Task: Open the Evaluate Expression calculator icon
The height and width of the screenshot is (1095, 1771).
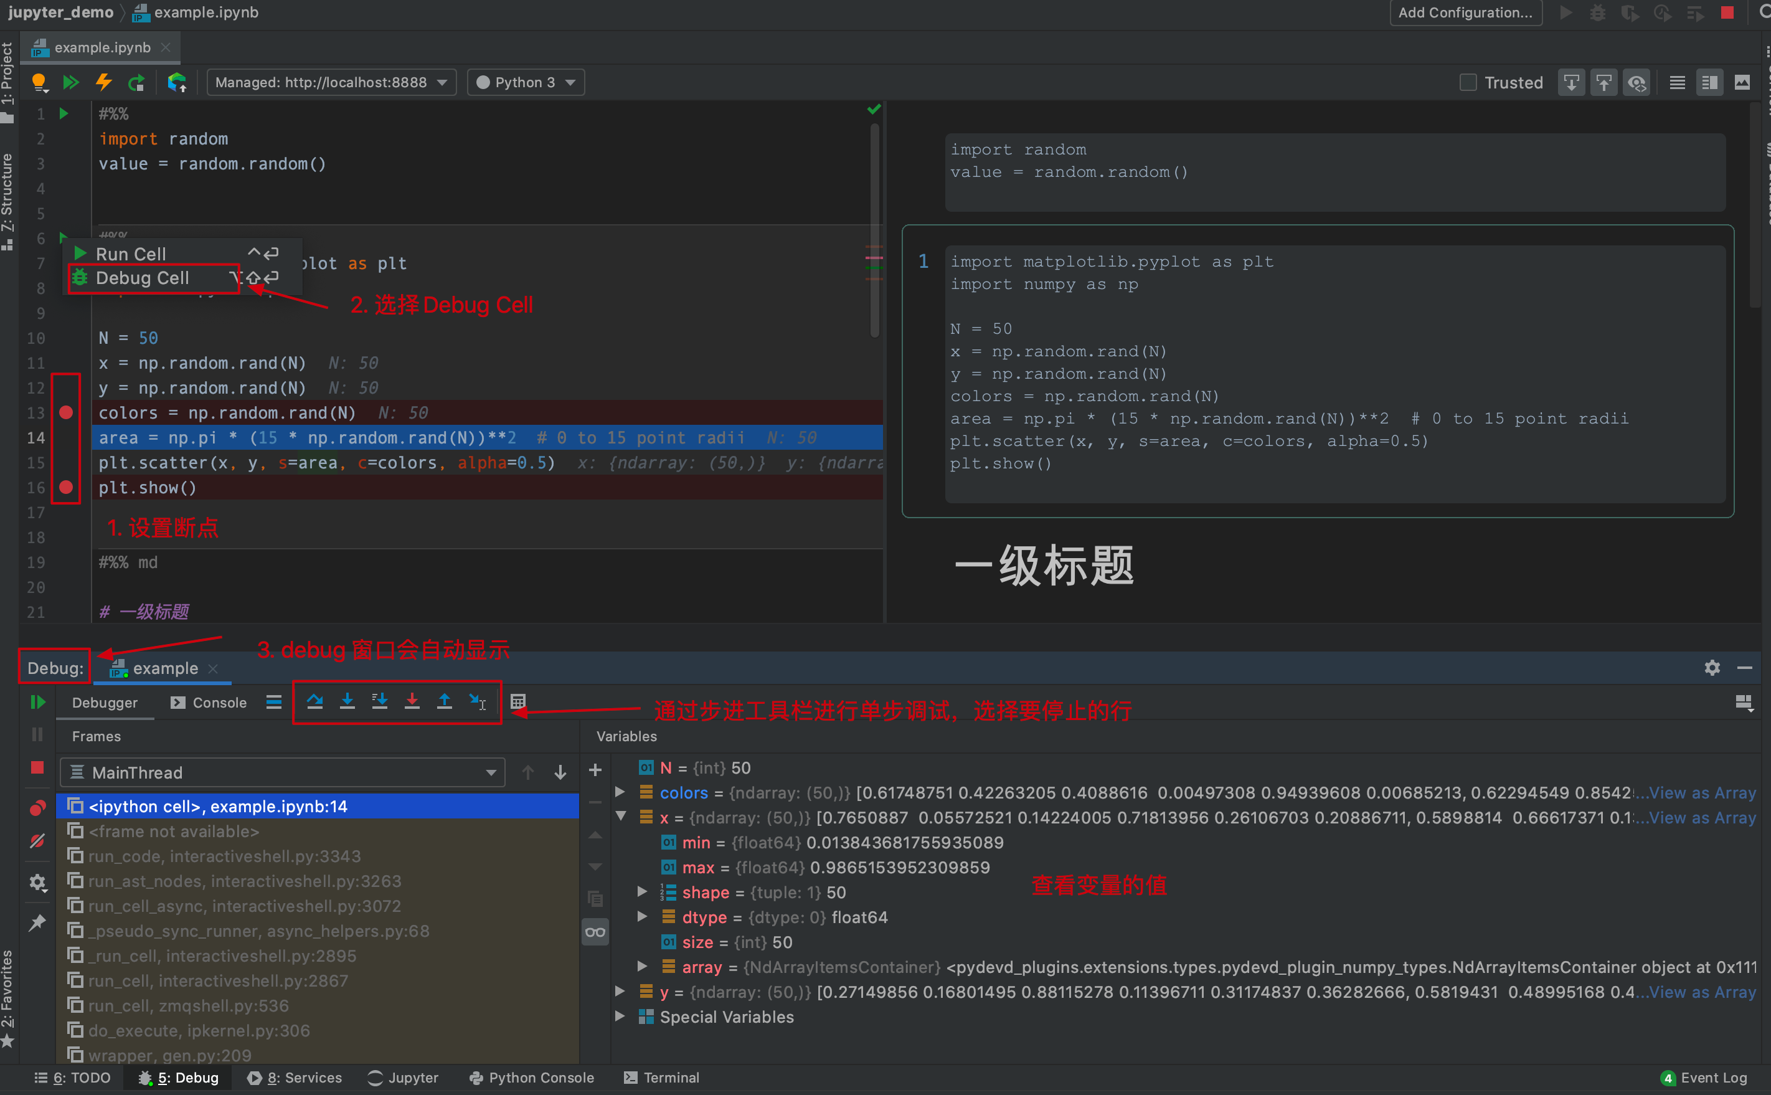Action: [x=517, y=702]
